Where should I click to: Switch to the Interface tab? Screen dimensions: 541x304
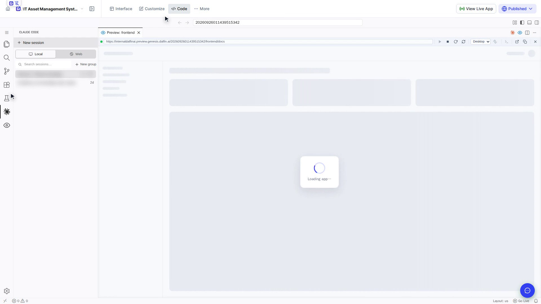121,9
